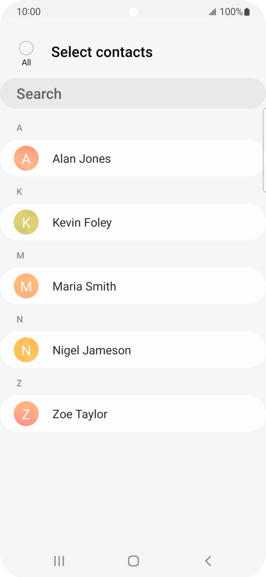Pick the Nigel Jameson contact name

91,350
